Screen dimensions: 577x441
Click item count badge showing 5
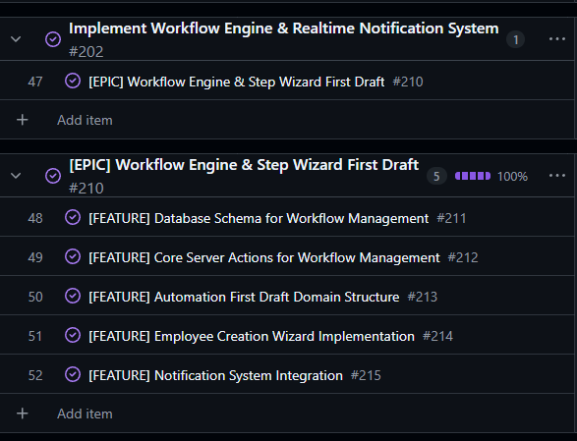(x=436, y=176)
